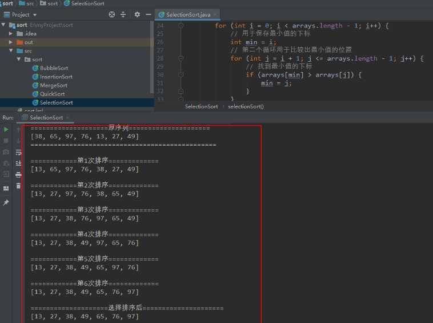
Task: Open Project panel settings gear
Action: pos(137,14)
